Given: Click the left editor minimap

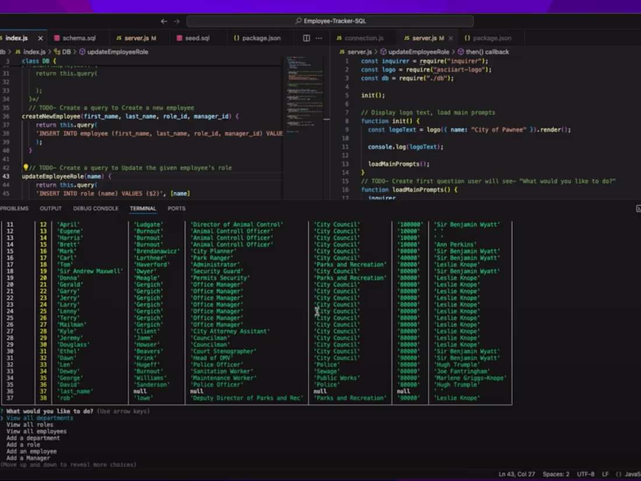Looking at the screenshot, I should pos(305,94).
